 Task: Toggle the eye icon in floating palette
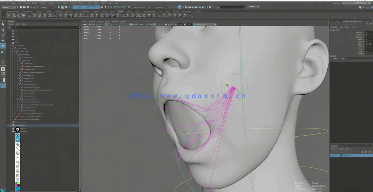(x=17, y=135)
